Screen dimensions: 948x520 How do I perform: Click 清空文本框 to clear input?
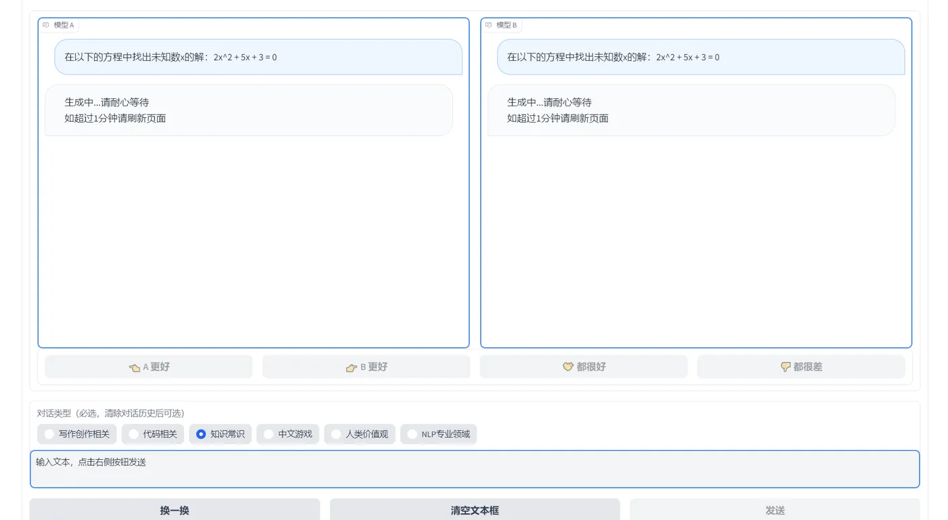[x=475, y=510]
